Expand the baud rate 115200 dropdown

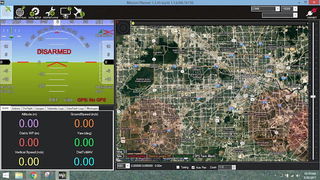295,9
